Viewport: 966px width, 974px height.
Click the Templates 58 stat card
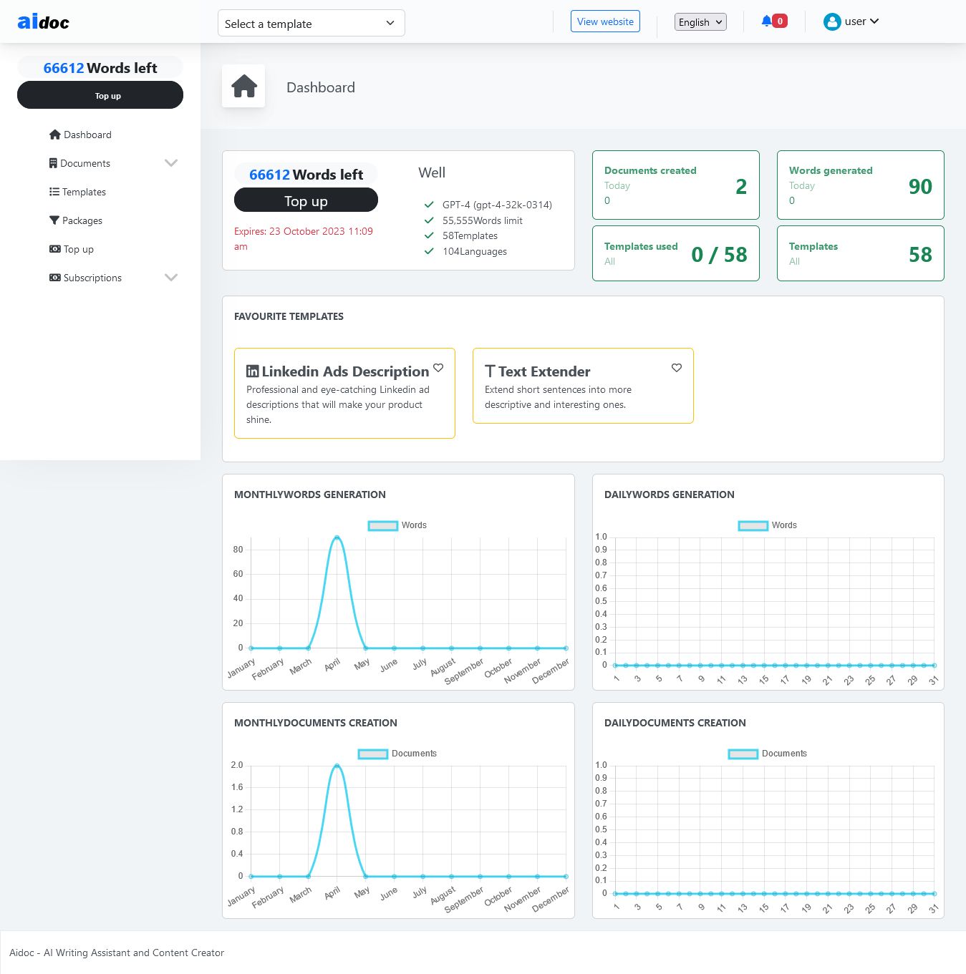tap(860, 253)
